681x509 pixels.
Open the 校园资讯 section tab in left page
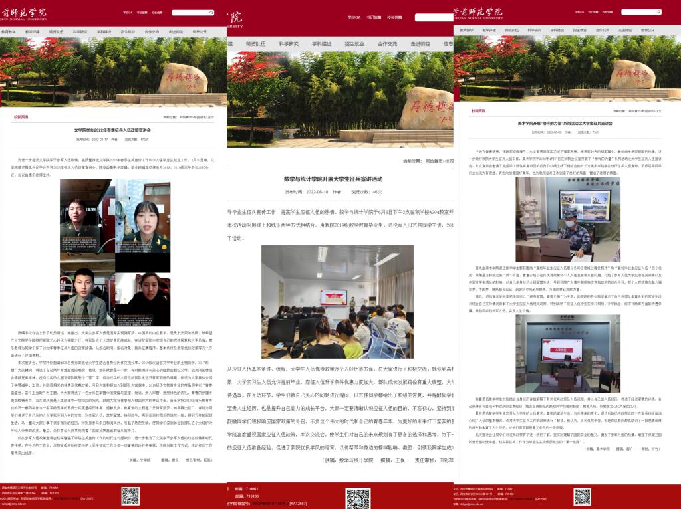pyautogui.click(x=21, y=116)
